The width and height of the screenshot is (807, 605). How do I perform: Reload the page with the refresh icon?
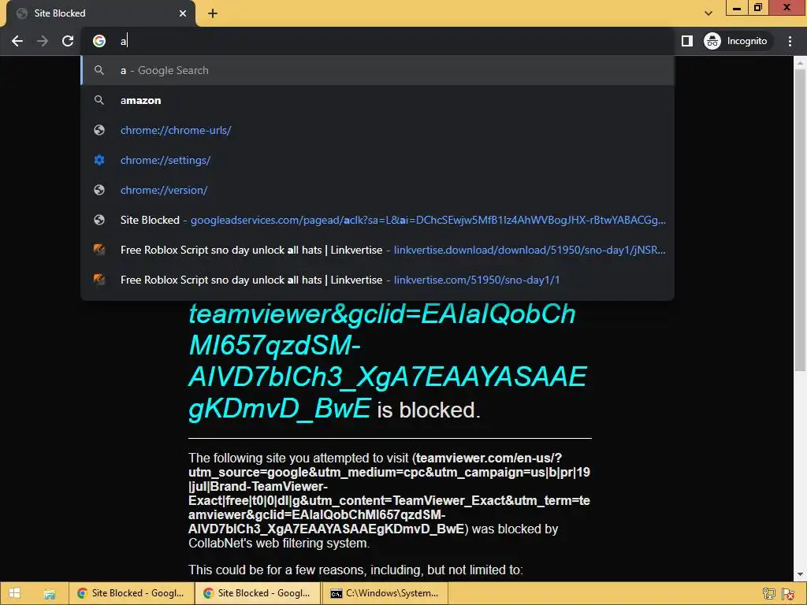[x=68, y=41]
